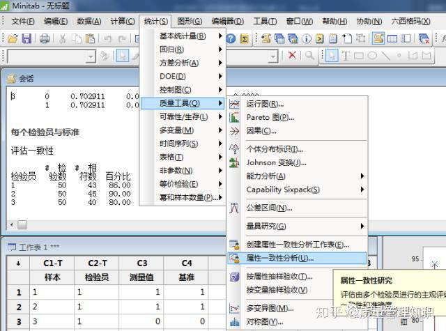Viewport: 446px width, 331px height.
Task: Click the magnifier find icon in toolbar
Action: click(309, 55)
